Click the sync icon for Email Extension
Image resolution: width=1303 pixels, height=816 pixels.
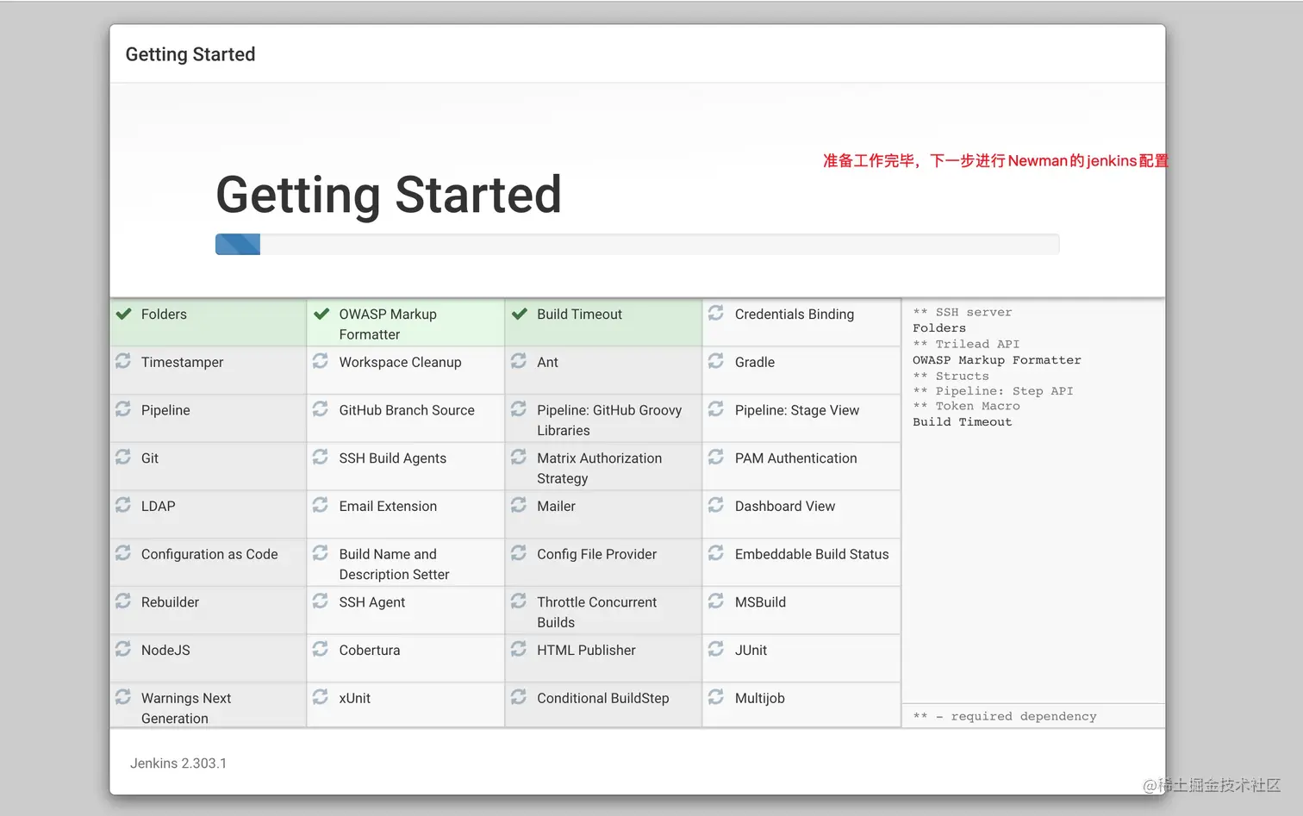(x=321, y=505)
